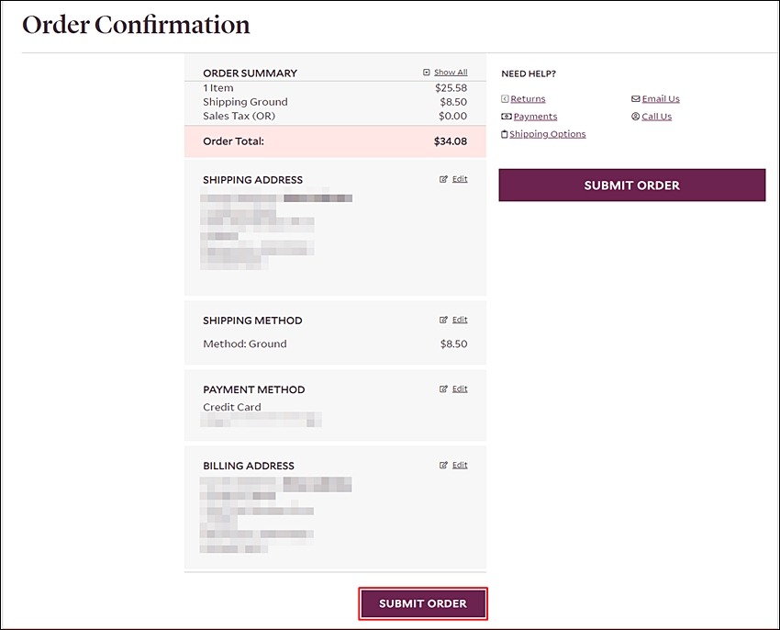Open the Email Us link

click(x=661, y=98)
